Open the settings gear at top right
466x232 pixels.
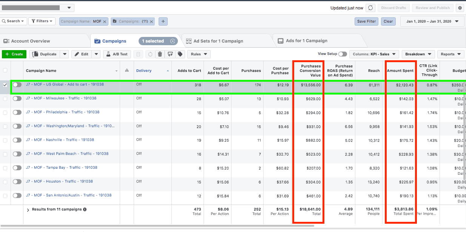(x=460, y=8)
